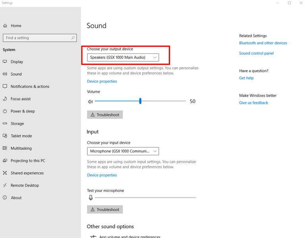Open the About page

click(x=16, y=198)
